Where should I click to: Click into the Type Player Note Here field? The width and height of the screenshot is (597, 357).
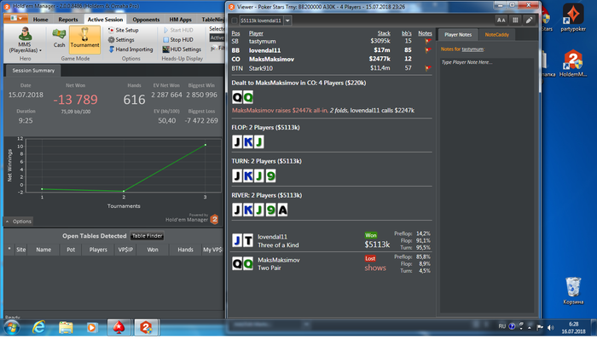click(487, 184)
